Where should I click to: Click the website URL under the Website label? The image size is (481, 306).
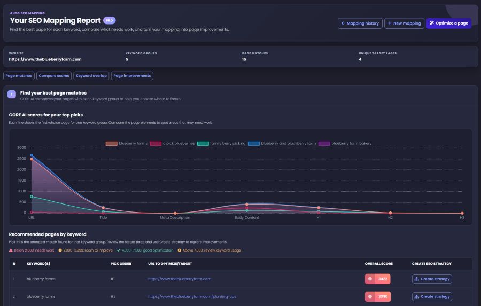pyautogui.click(x=45, y=59)
